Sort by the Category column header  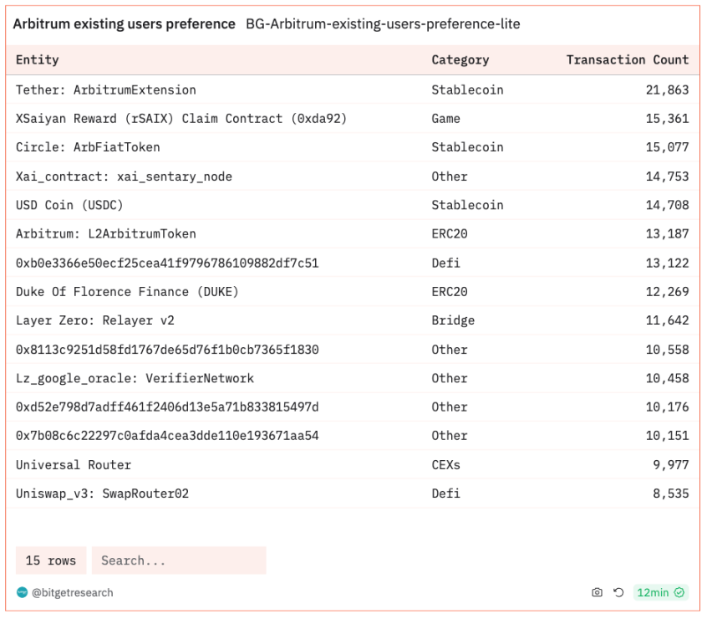click(460, 59)
